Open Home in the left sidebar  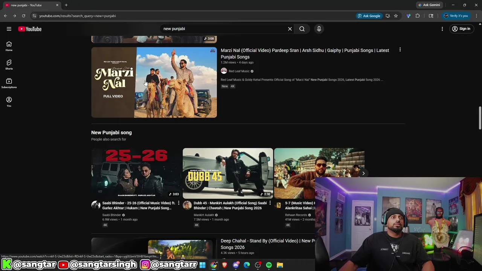click(x=9, y=46)
